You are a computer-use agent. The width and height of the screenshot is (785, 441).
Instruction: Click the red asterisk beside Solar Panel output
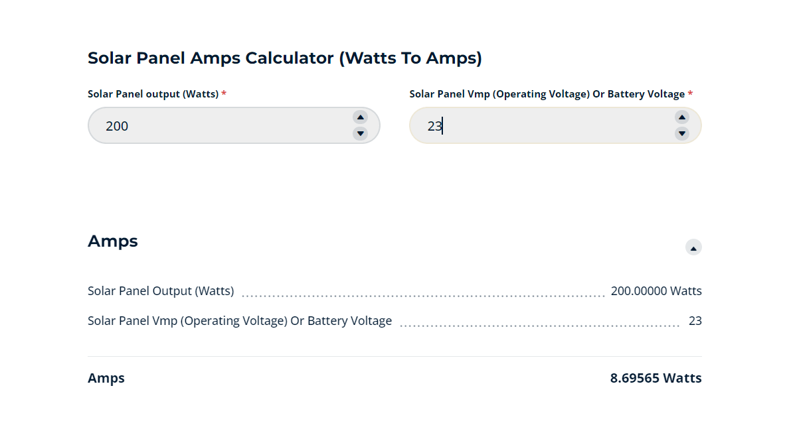[224, 94]
